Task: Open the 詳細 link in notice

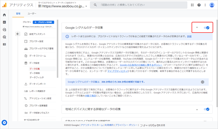Action: coord(189,36)
